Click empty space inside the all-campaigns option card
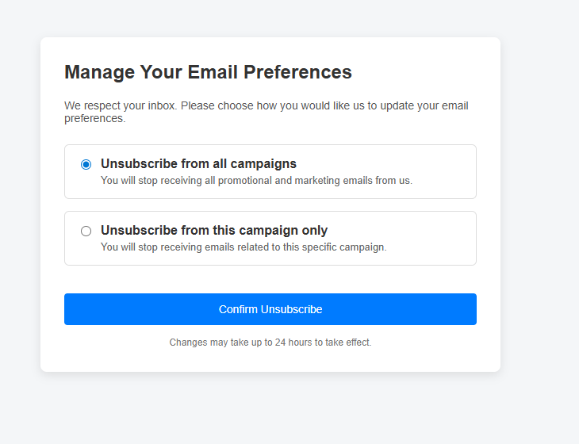Screen dimensions: 579x444 coord(444,171)
